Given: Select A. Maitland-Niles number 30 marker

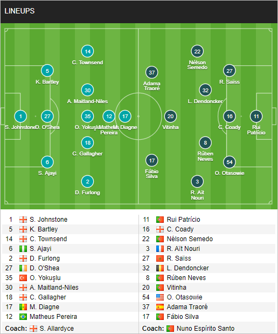Looking at the screenshot, I should coord(87,90).
